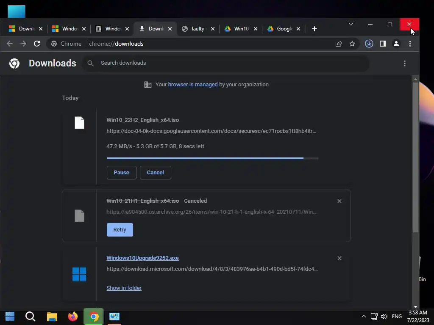Go back using the browser back arrow
Screen dimensions: 434x325
coord(10,44)
